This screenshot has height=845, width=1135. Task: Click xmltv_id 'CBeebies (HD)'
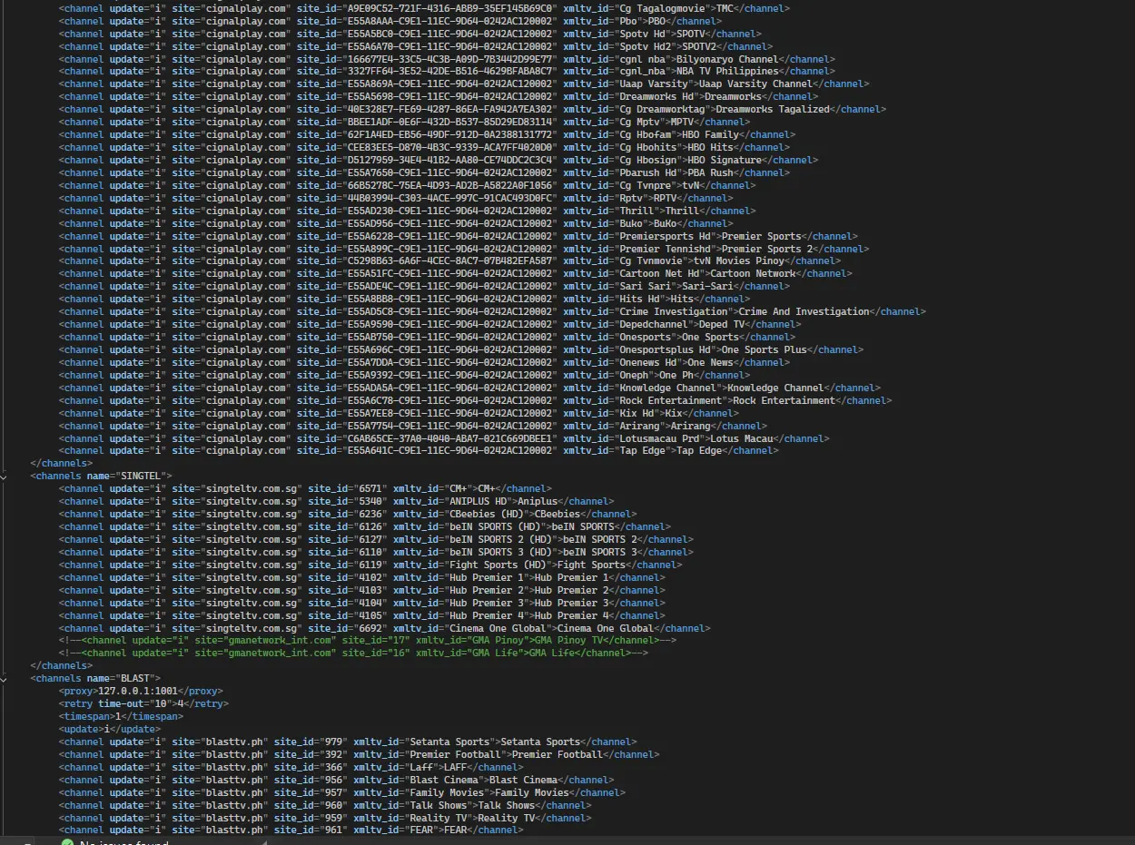(486, 514)
